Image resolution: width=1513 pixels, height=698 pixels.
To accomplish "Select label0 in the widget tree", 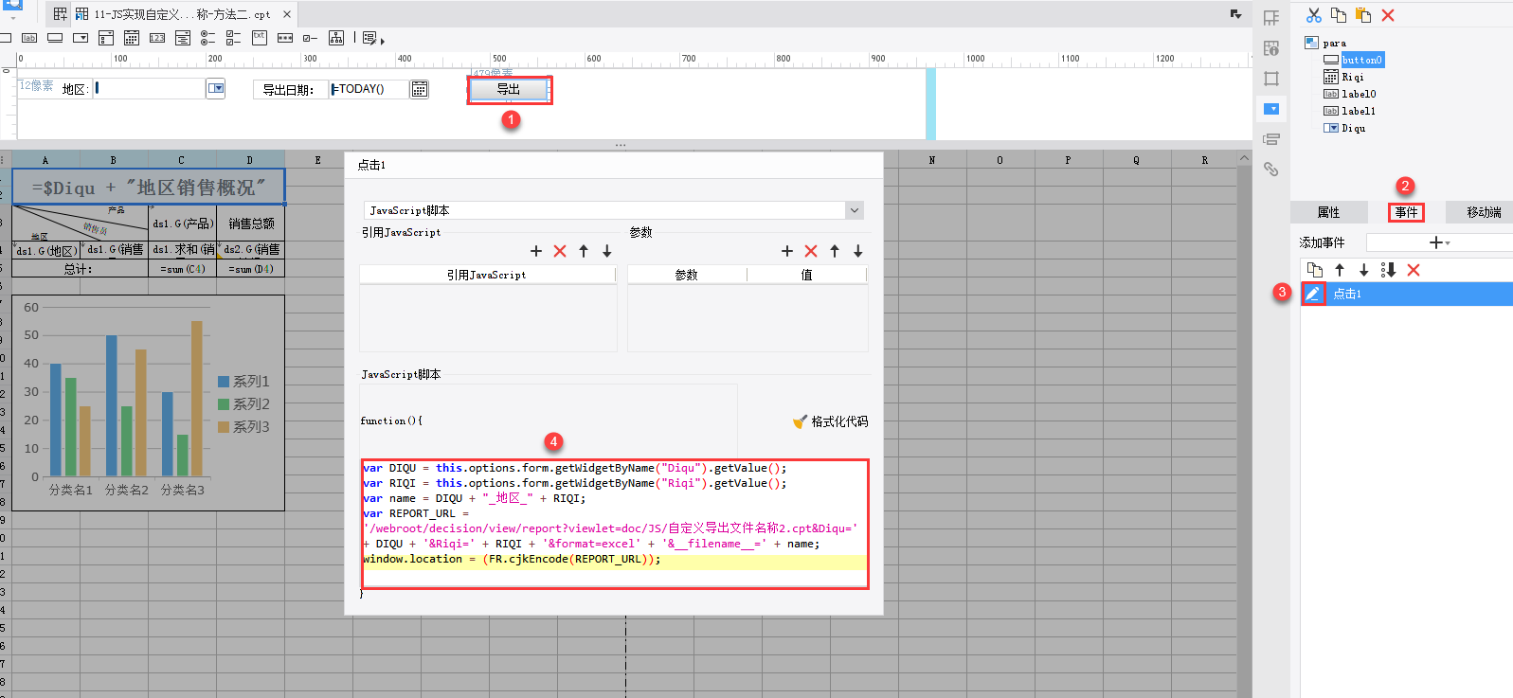I will [1359, 94].
